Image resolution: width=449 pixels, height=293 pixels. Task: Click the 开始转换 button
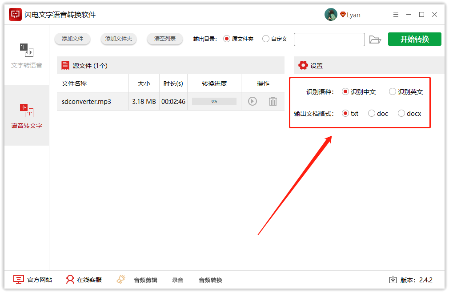[x=414, y=39]
